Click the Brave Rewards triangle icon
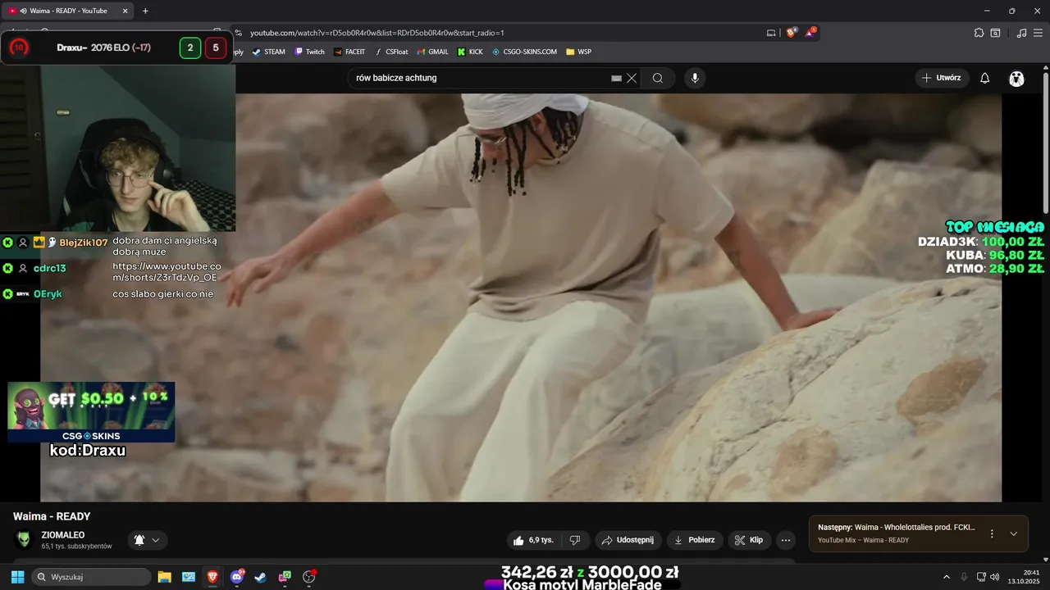This screenshot has width=1050, height=590. (810, 33)
